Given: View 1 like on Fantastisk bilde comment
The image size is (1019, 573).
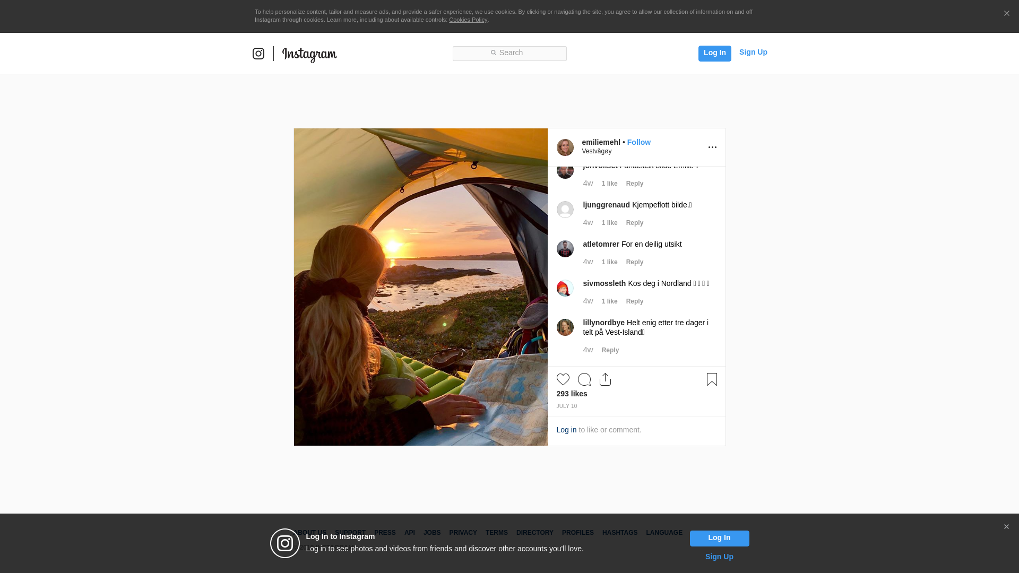Looking at the screenshot, I should point(609,184).
